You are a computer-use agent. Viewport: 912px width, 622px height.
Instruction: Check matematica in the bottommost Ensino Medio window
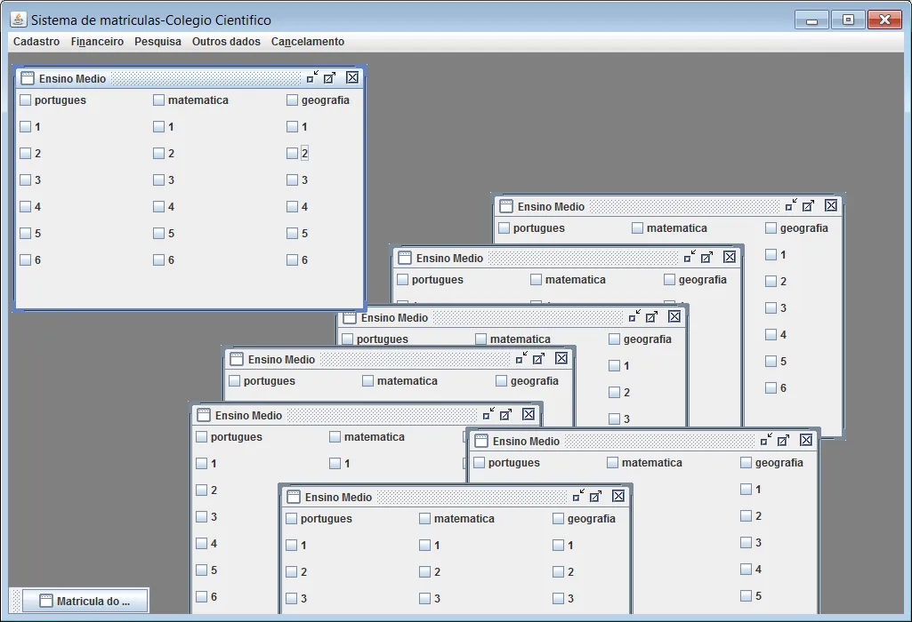[456, 519]
